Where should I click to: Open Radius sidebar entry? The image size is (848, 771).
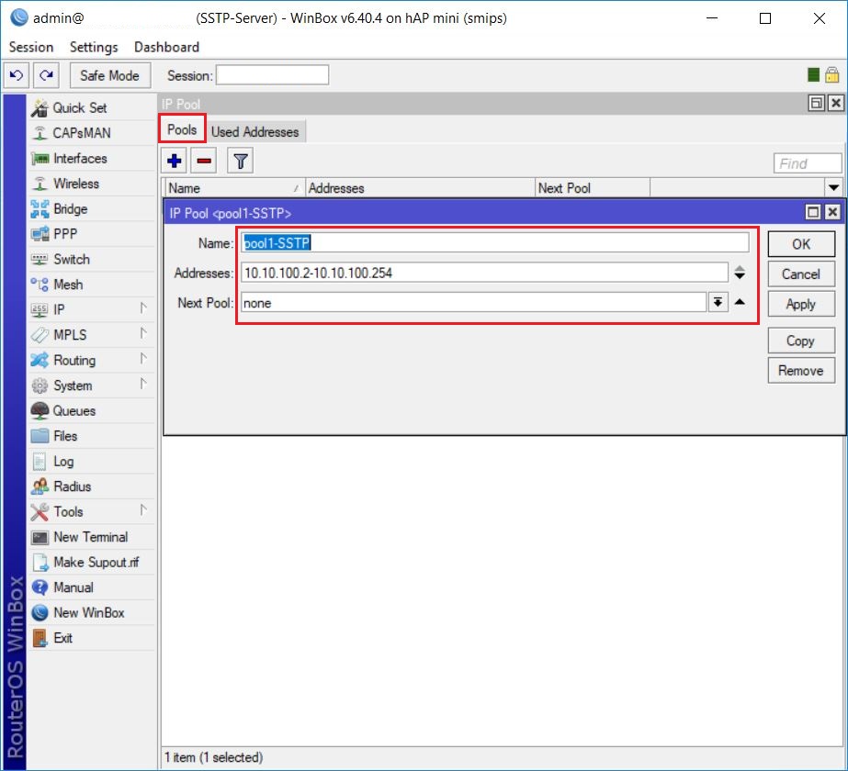(91, 486)
